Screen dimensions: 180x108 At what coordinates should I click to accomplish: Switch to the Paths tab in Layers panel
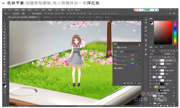click(161, 47)
